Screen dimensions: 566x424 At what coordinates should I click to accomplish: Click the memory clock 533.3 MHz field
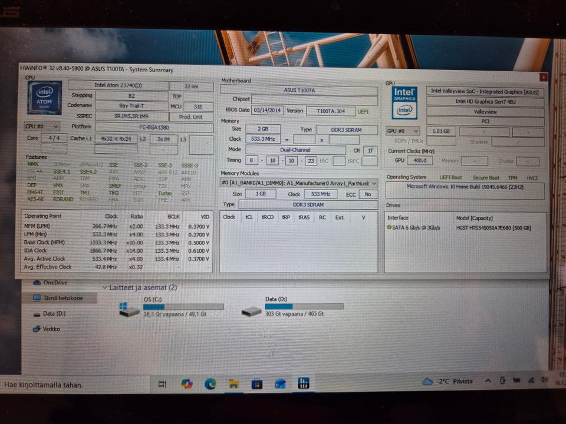(263, 139)
